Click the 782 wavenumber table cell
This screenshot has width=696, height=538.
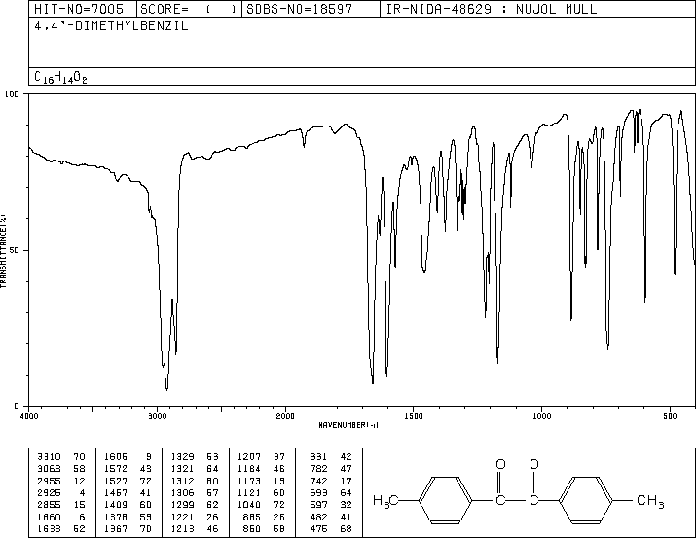click(318, 468)
